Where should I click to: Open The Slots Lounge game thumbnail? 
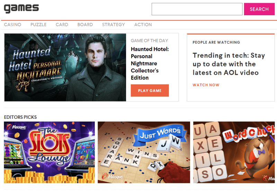(49, 152)
